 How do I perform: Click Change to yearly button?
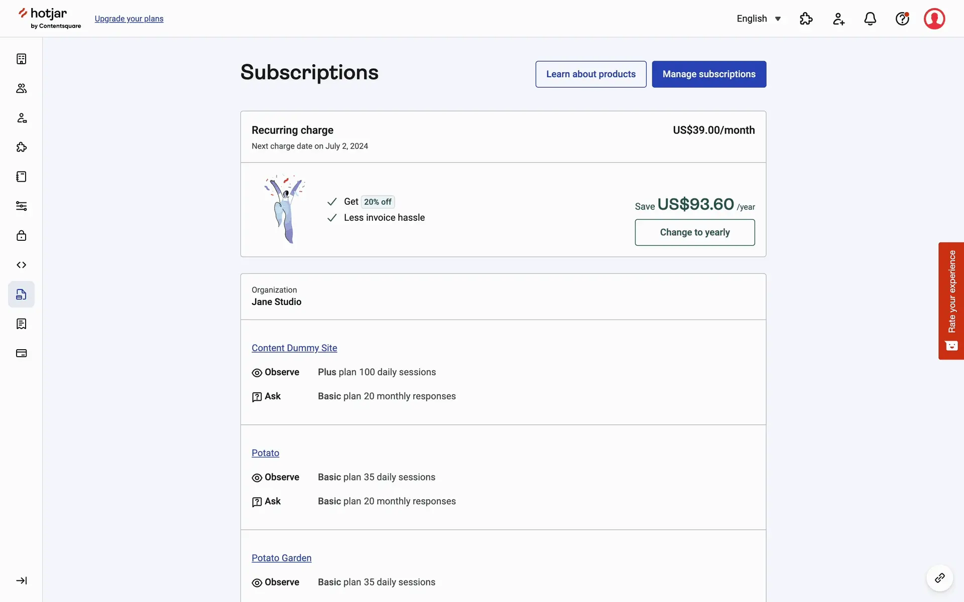pyautogui.click(x=694, y=232)
